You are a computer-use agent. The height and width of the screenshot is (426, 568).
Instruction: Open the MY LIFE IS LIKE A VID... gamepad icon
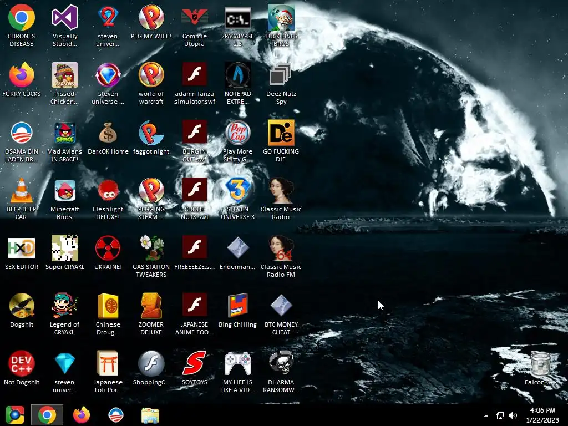[x=237, y=363]
